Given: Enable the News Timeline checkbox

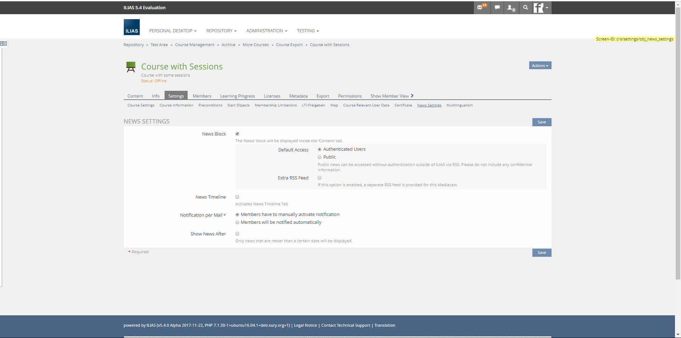Looking at the screenshot, I should point(237,197).
